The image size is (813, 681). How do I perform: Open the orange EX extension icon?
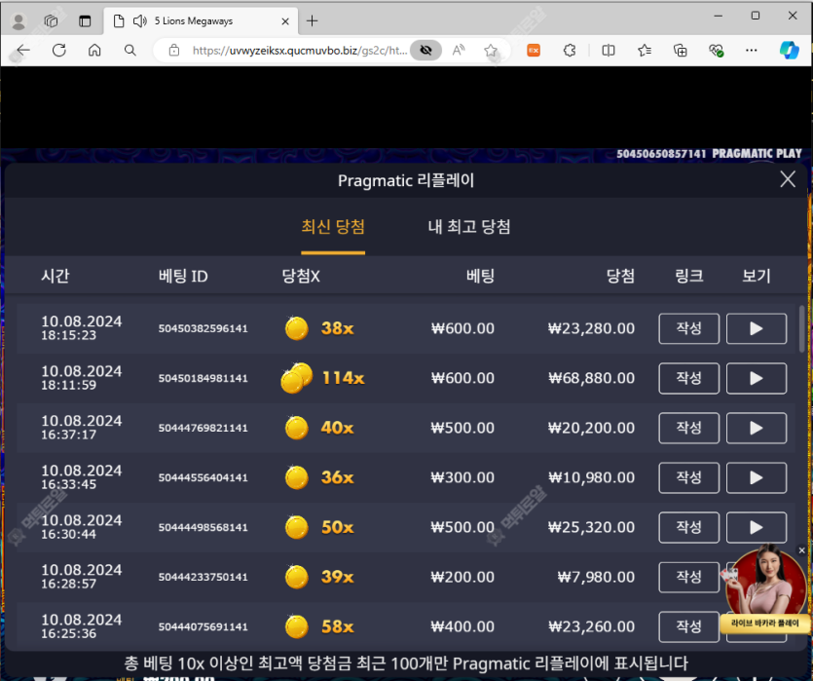point(534,51)
